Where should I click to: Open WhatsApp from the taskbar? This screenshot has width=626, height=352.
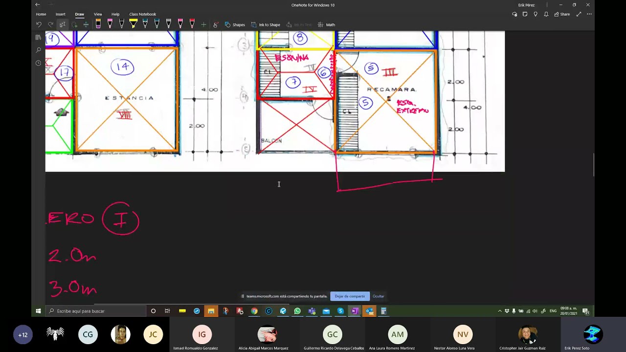297,311
